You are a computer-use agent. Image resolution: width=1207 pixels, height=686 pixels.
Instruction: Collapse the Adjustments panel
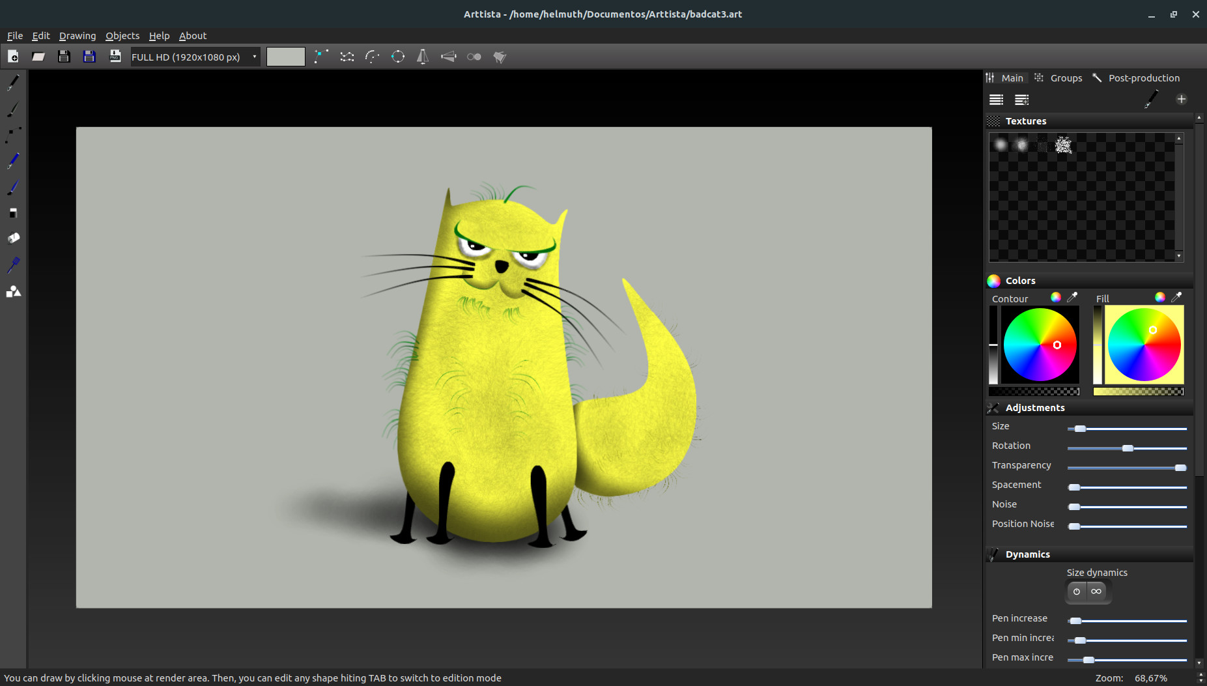(1036, 407)
